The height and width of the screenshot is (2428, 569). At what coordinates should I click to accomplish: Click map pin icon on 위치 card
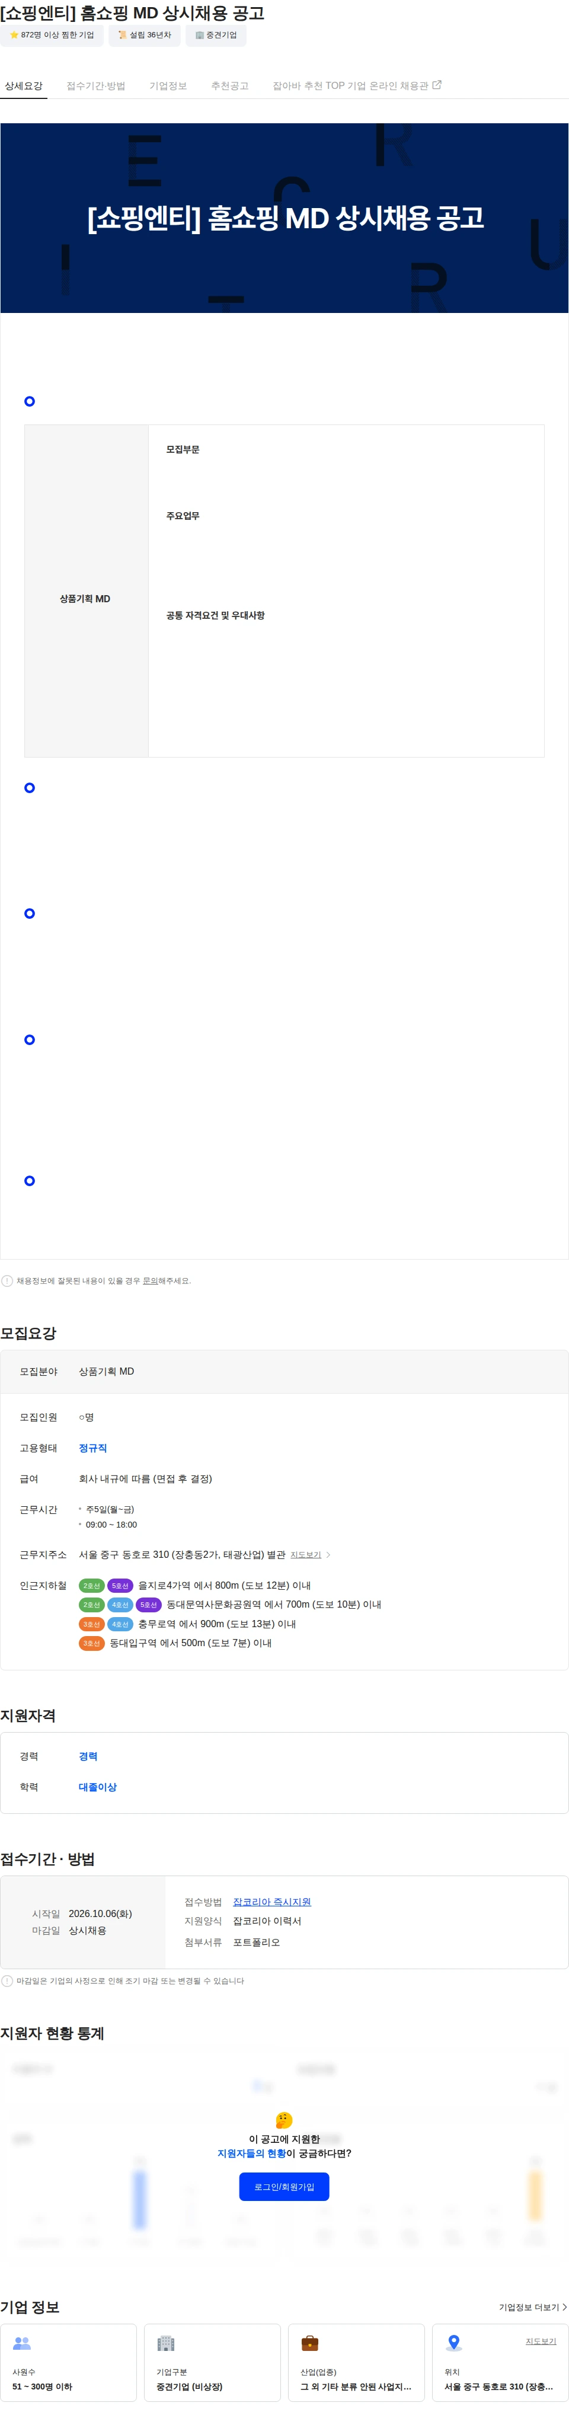[x=454, y=2343]
